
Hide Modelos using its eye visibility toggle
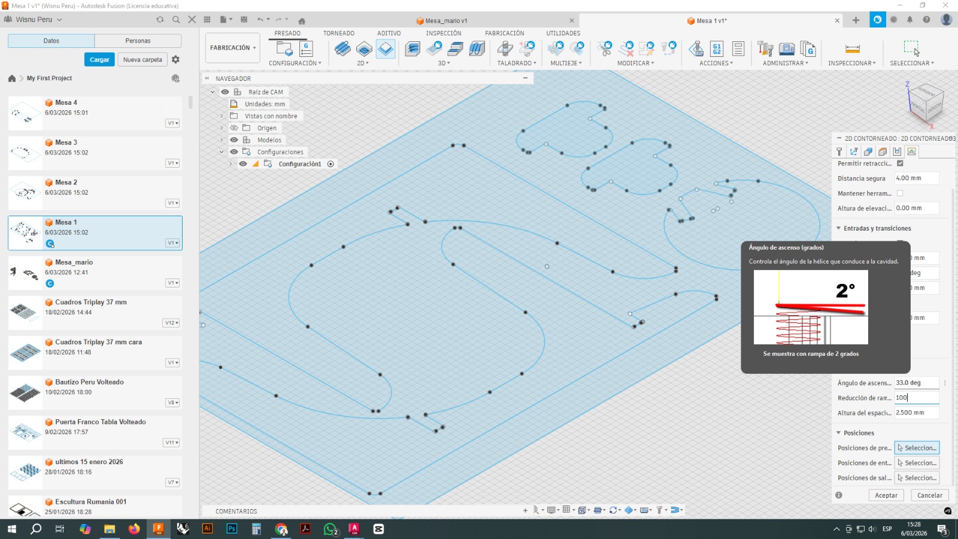[x=234, y=140]
